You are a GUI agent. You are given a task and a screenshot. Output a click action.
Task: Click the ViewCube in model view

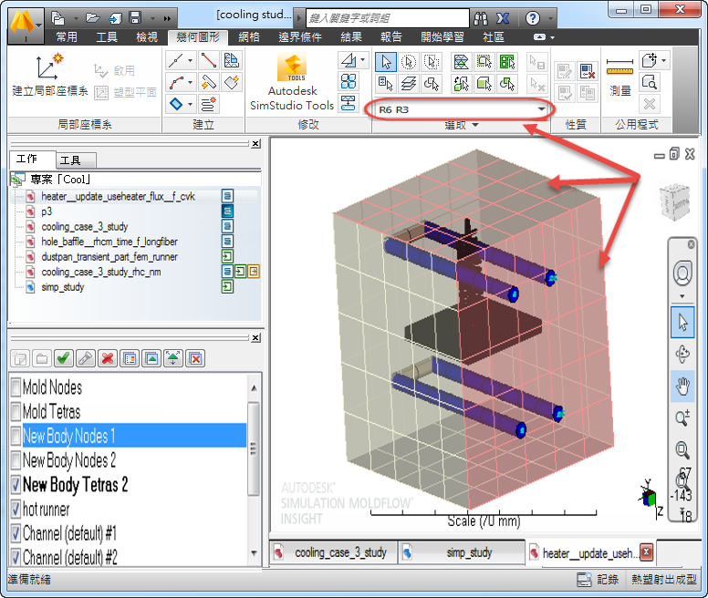[x=675, y=201]
